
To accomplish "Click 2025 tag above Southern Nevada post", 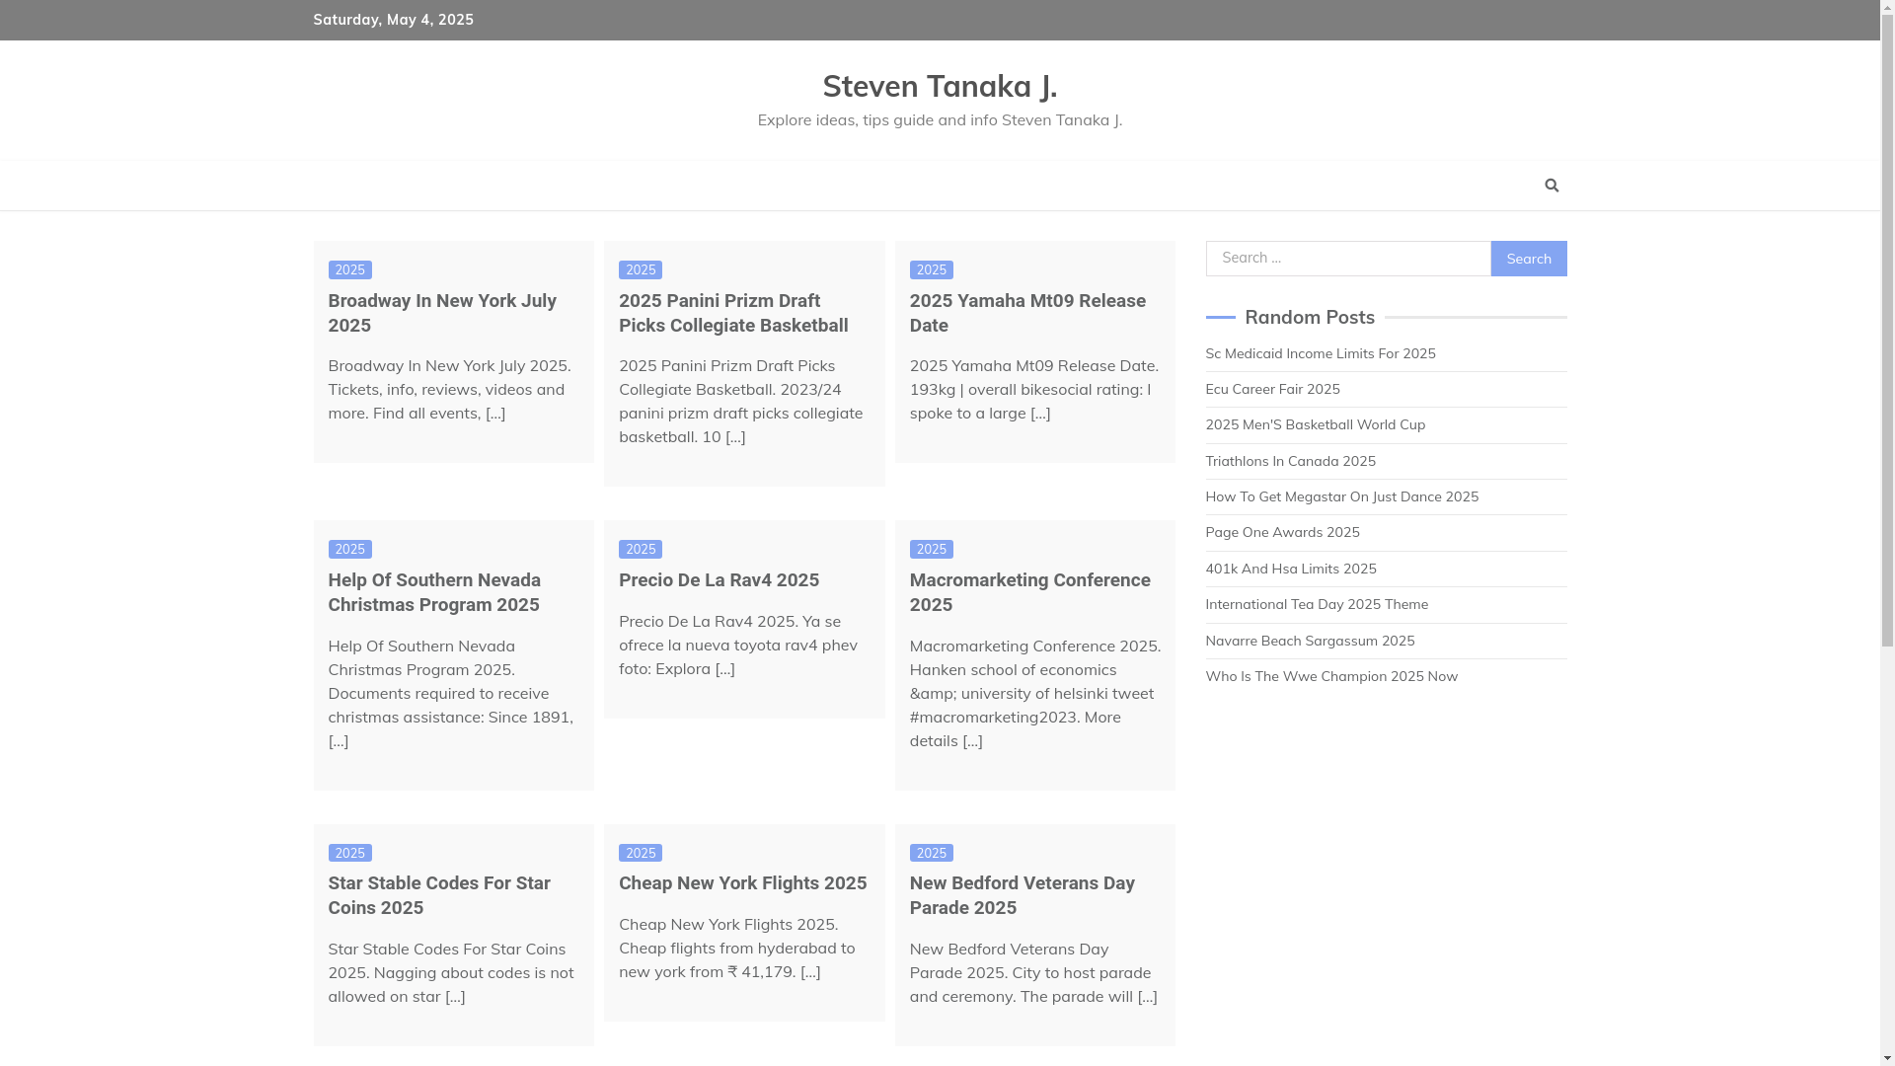I will point(349,550).
